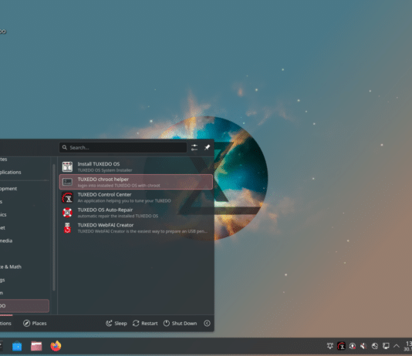Select the highlighted TUXEDO category

pyautogui.click(x=25, y=306)
